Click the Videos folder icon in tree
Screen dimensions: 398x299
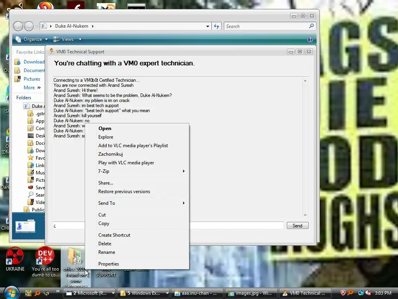pyautogui.click(x=31, y=202)
